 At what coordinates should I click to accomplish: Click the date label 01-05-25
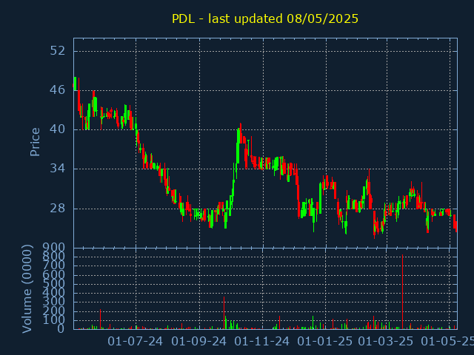tap(447, 342)
